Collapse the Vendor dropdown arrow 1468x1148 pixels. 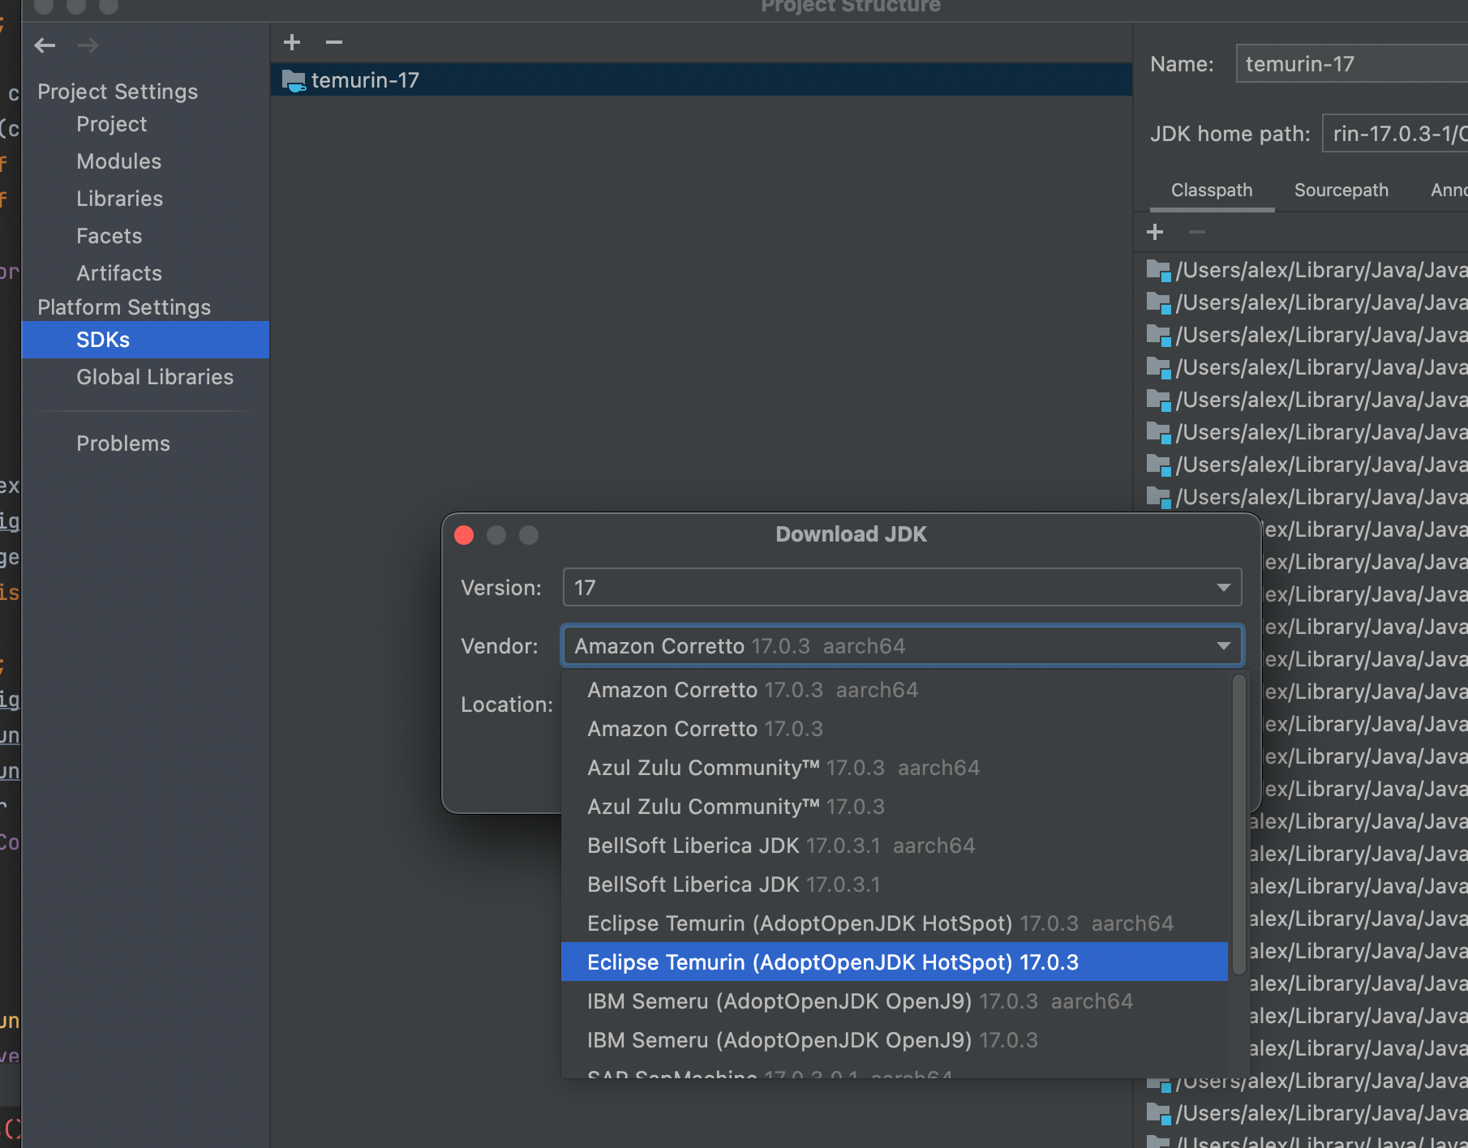click(x=1224, y=646)
